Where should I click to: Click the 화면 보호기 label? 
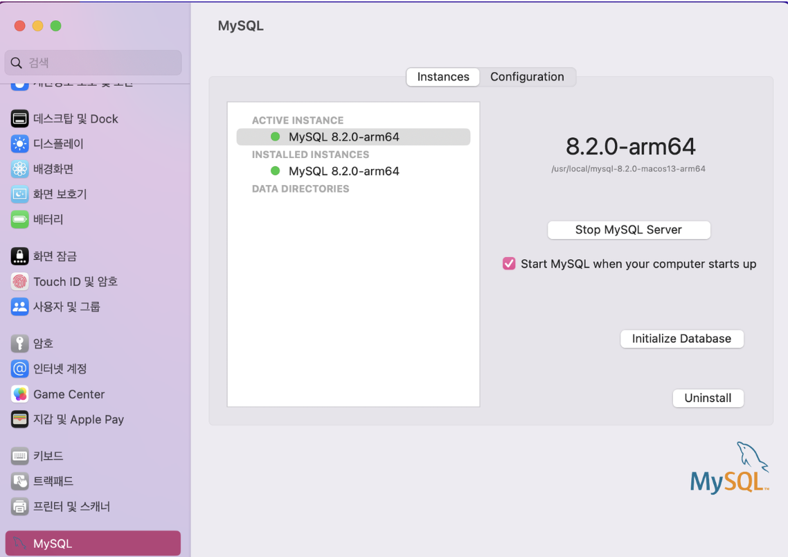pyautogui.click(x=60, y=195)
